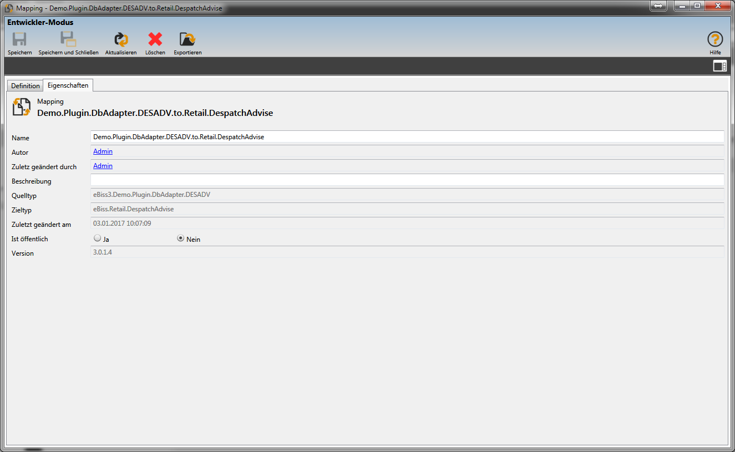Viewport: 735px width, 452px height.
Task: Select the Nein radio button
Action: [x=180, y=238]
